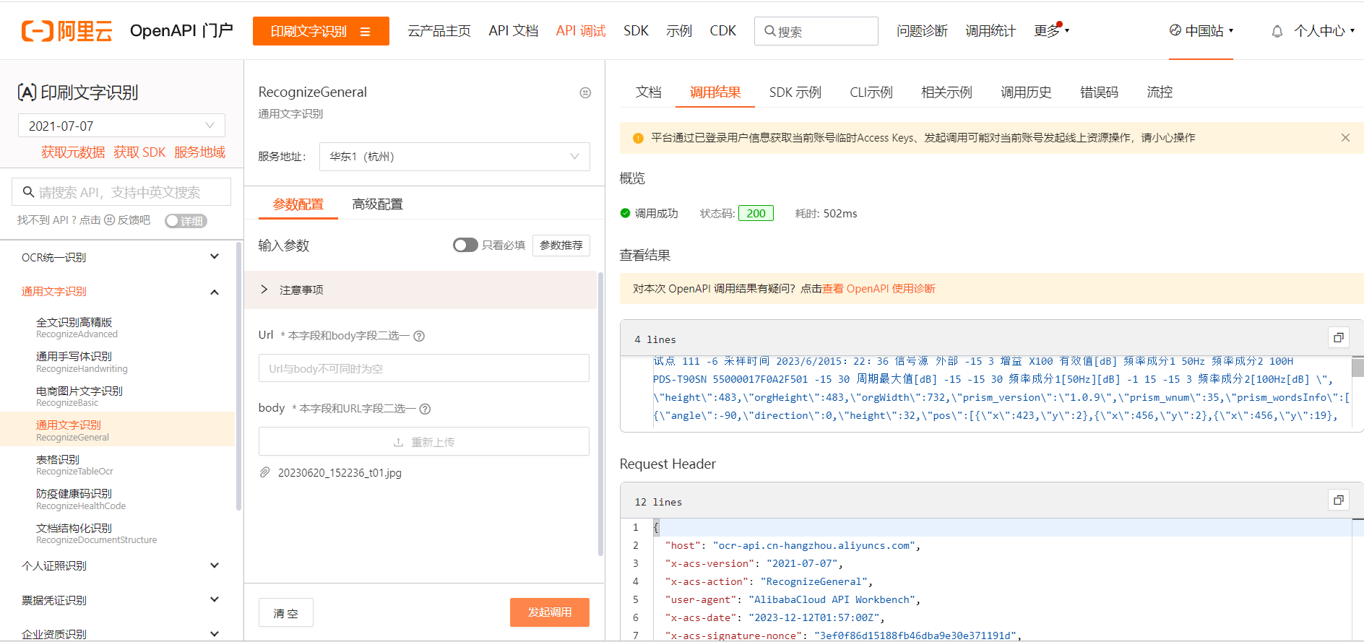Open the 中国站 site selector

(x=1201, y=30)
